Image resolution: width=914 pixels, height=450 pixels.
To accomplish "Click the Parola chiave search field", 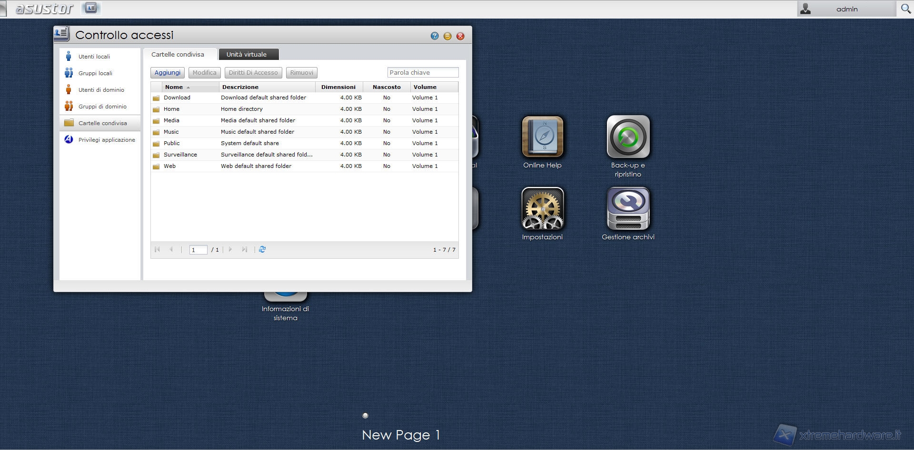I will click(x=423, y=73).
